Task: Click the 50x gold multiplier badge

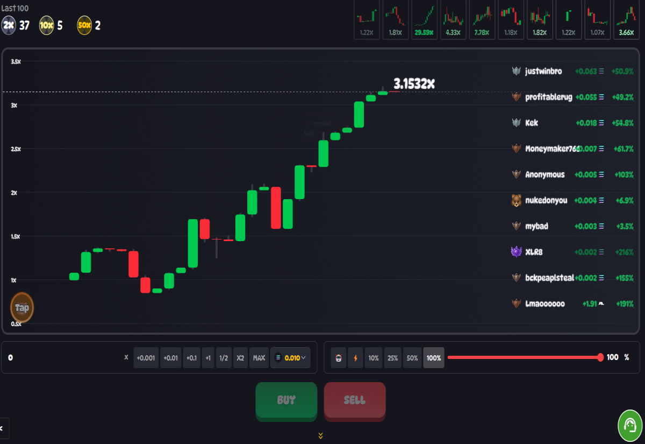Action: (84, 25)
